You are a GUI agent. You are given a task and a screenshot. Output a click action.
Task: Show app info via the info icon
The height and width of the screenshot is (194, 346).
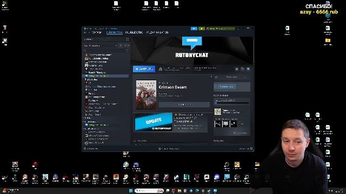coord(243,69)
